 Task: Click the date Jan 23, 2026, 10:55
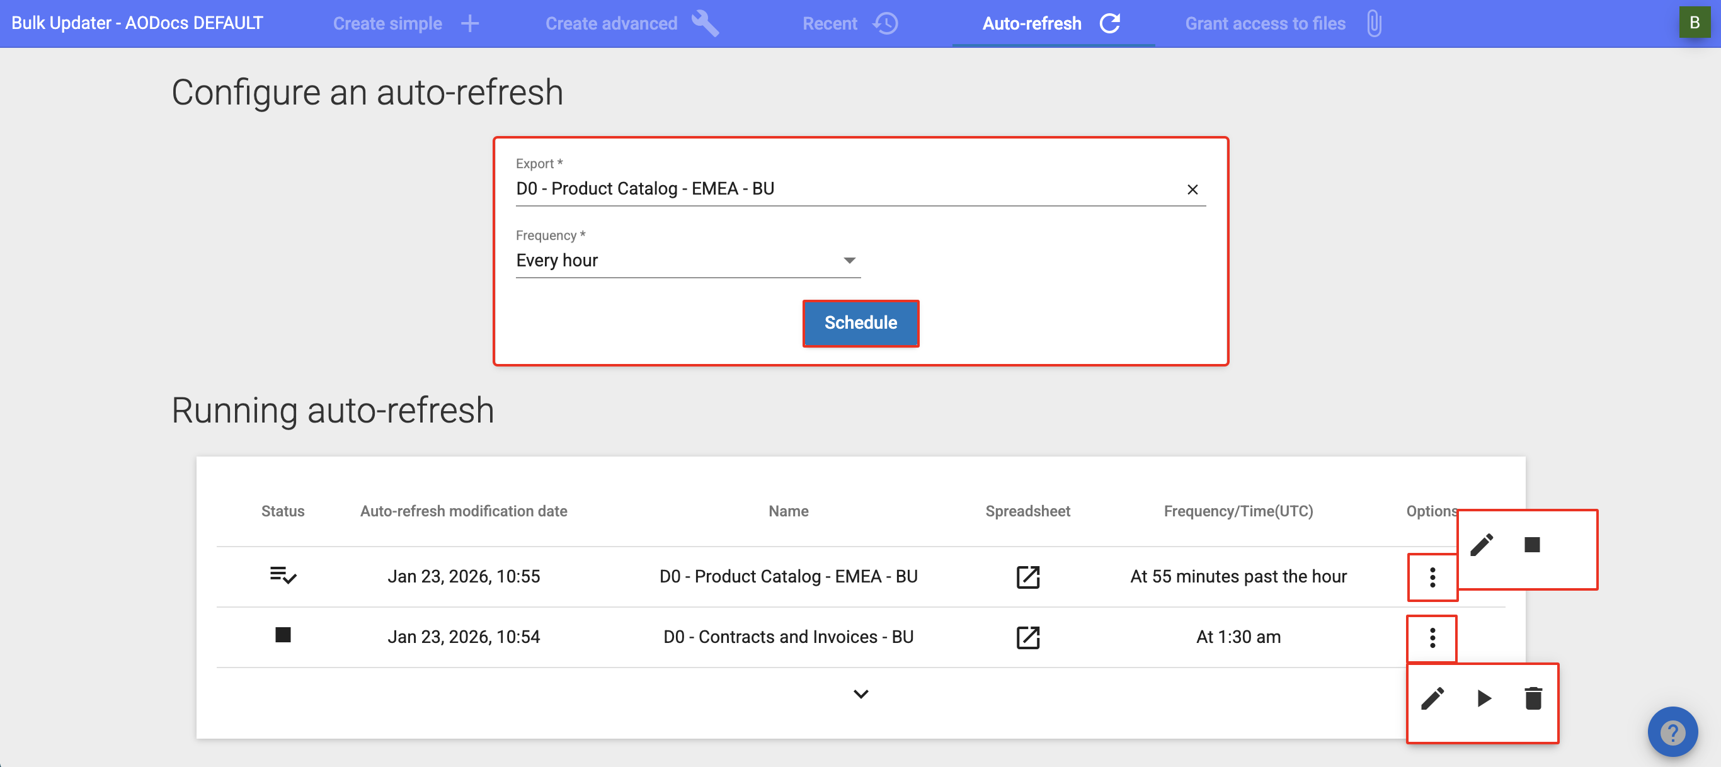(464, 577)
